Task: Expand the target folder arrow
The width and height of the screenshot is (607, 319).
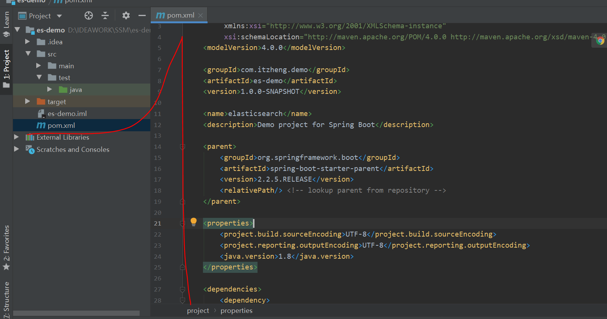Action: click(x=27, y=101)
